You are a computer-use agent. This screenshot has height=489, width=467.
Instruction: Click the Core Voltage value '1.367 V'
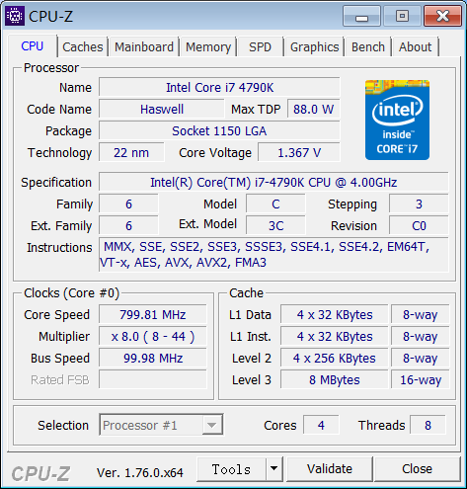point(299,153)
